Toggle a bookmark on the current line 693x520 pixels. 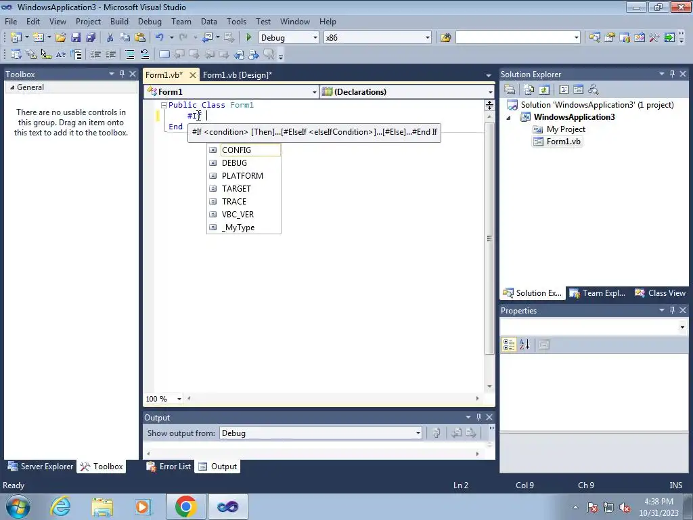tap(164, 54)
